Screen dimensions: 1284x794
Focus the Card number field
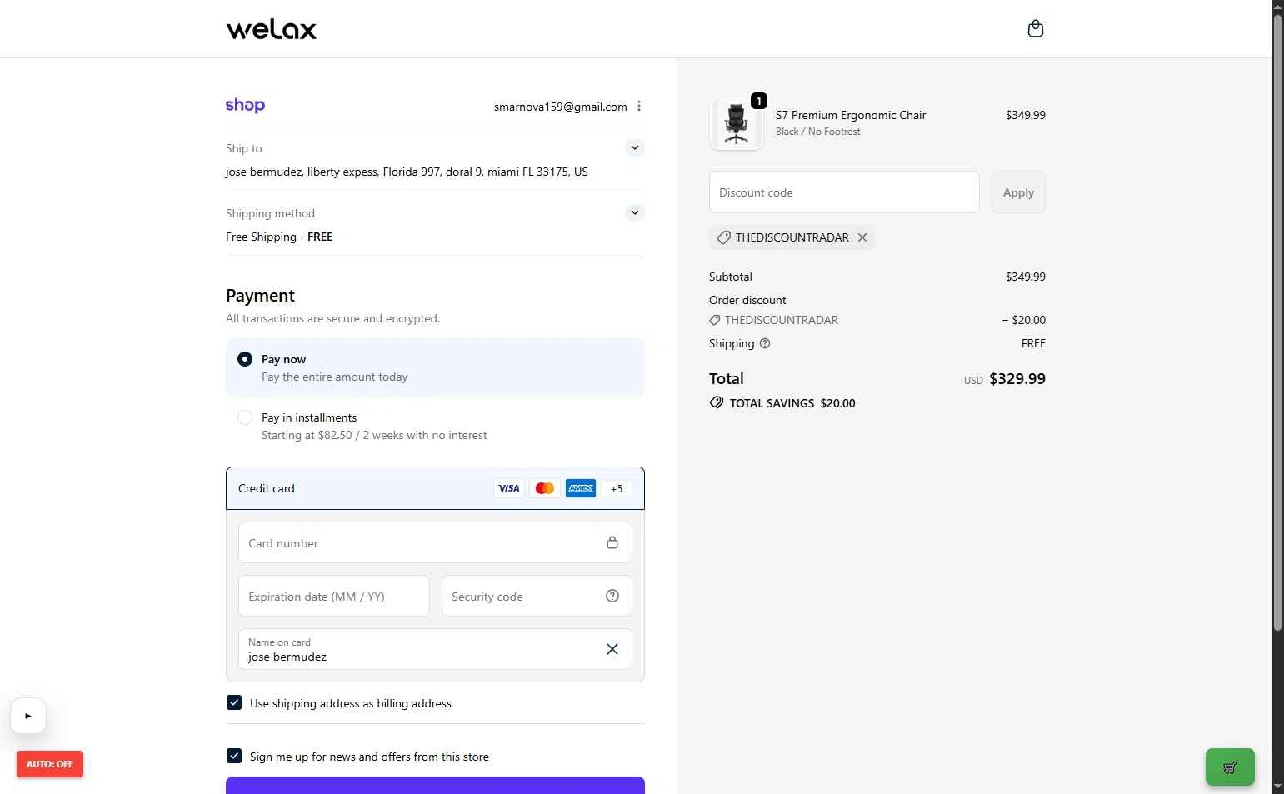click(x=435, y=542)
